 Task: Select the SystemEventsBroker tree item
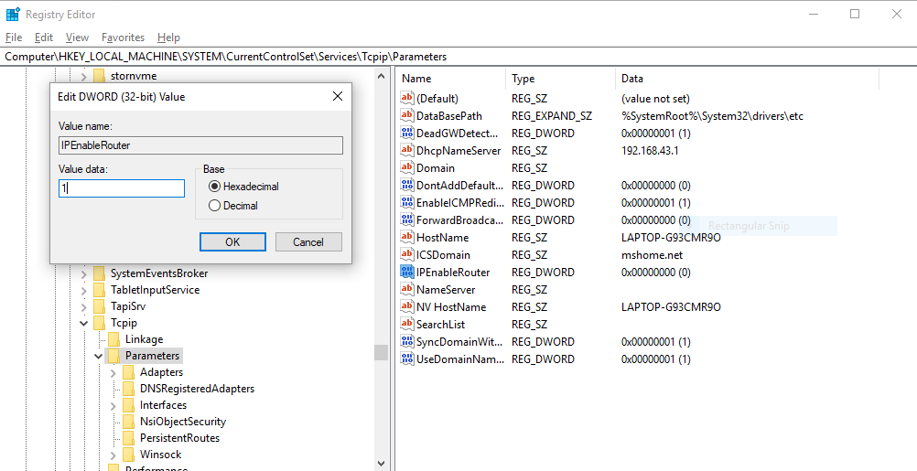159,273
